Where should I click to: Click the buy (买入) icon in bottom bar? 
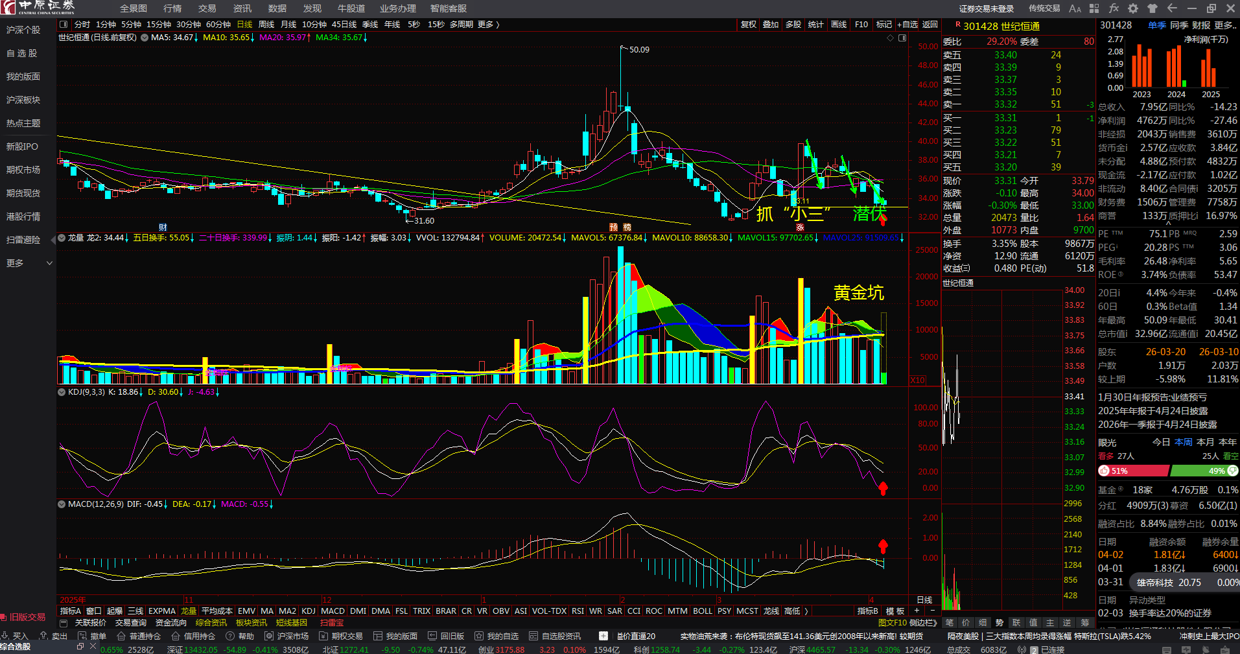coord(6,636)
